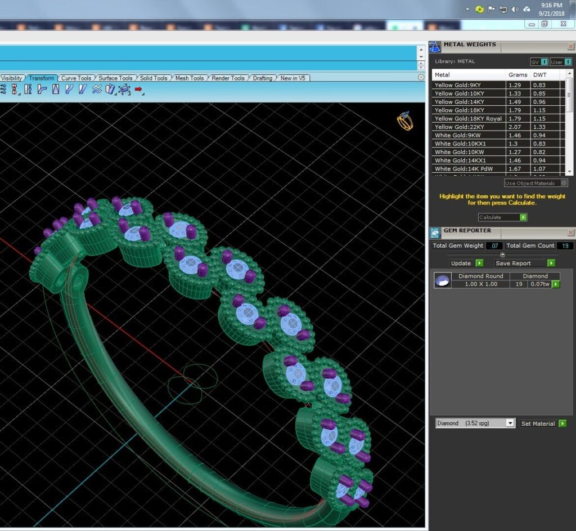This screenshot has width=576, height=531.
Task: Click the gold ring icon in viewport
Action: click(405, 121)
